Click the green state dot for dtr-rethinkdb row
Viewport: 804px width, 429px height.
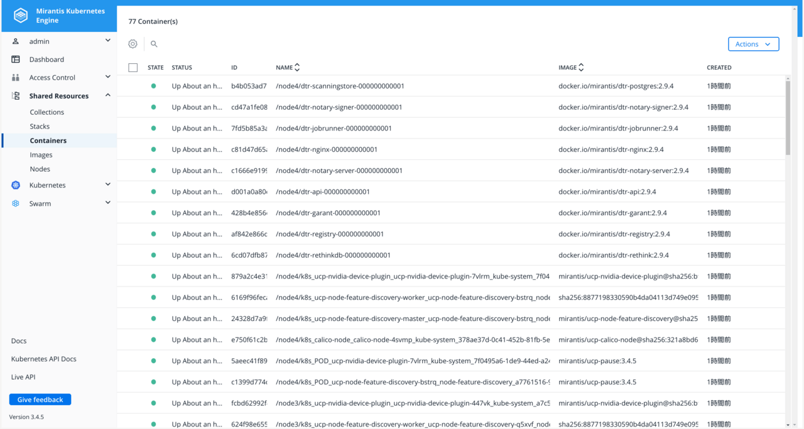[153, 255]
